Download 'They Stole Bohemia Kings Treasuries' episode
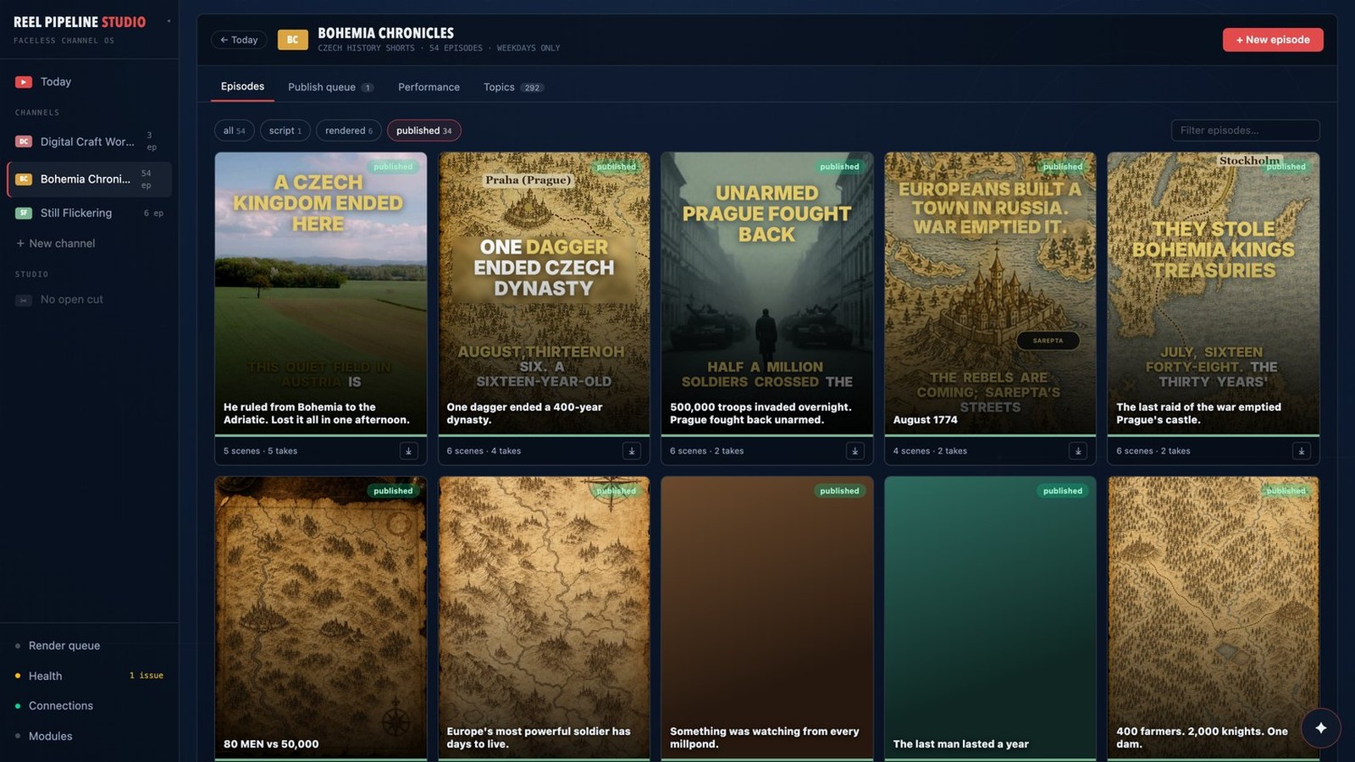Image resolution: width=1355 pixels, height=762 pixels. pyautogui.click(x=1302, y=451)
